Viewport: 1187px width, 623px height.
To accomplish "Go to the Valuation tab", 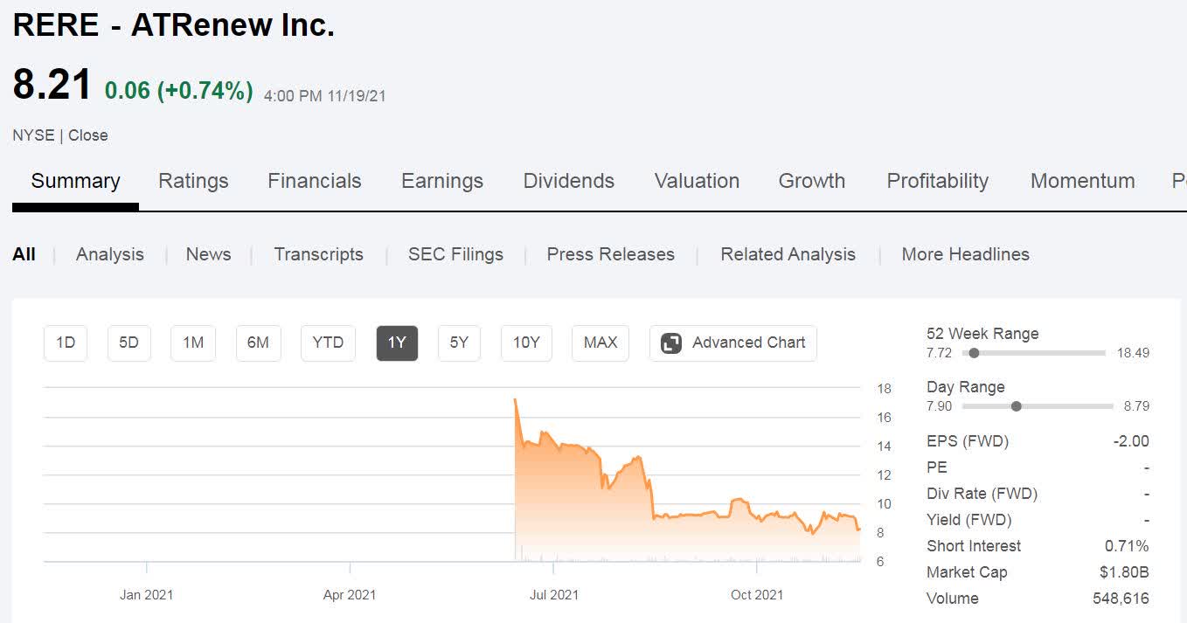I will (x=697, y=181).
